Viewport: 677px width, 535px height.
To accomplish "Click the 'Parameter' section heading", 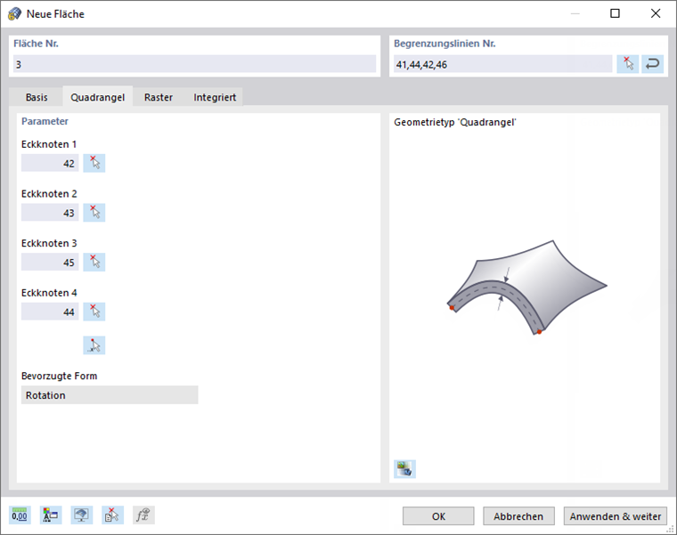I will coord(45,121).
